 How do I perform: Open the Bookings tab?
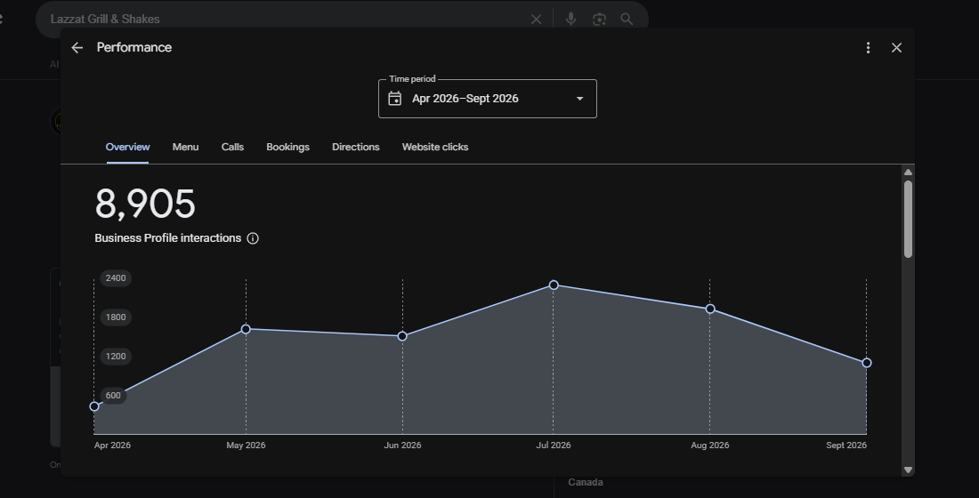point(287,148)
